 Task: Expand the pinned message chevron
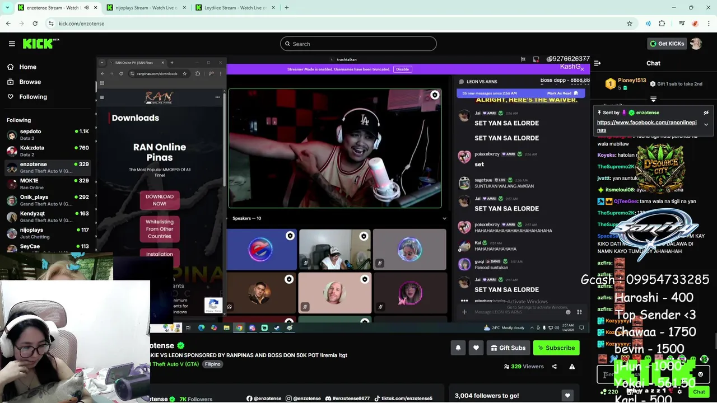[x=706, y=125]
